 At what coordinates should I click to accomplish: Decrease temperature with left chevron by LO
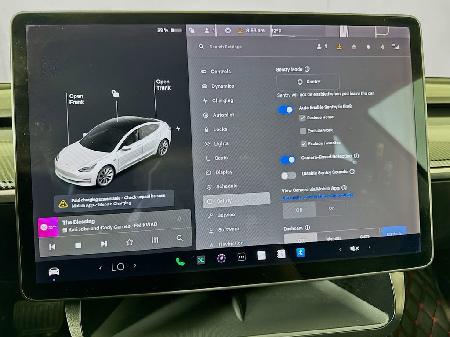[x=100, y=268]
